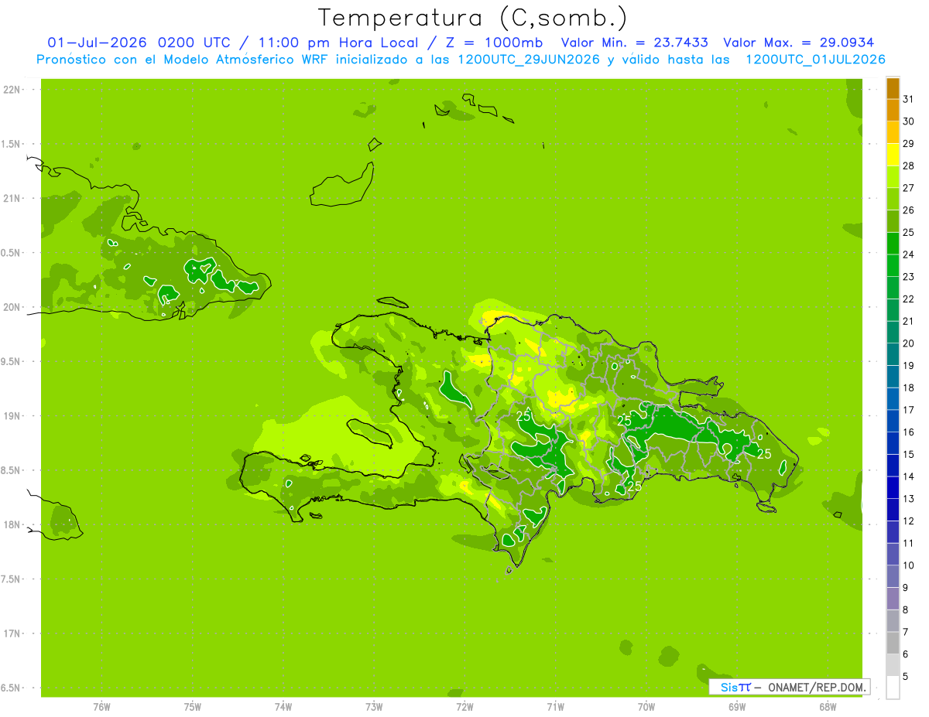
Task: Select the "20N" latitude label
Action: pyautogui.click(x=12, y=307)
